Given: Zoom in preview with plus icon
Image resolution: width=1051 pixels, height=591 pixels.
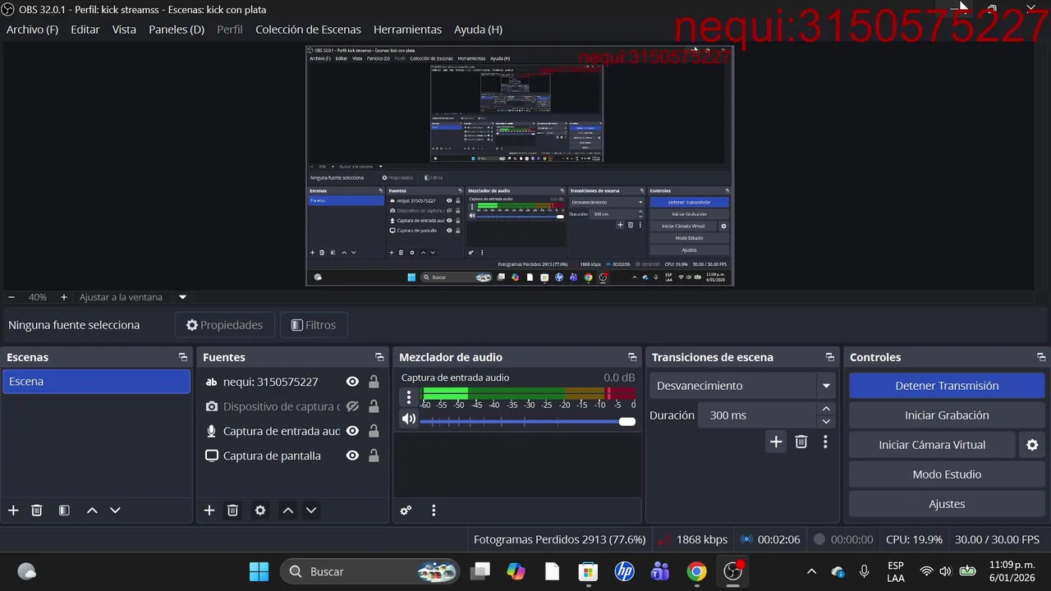Looking at the screenshot, I should 63,297.
